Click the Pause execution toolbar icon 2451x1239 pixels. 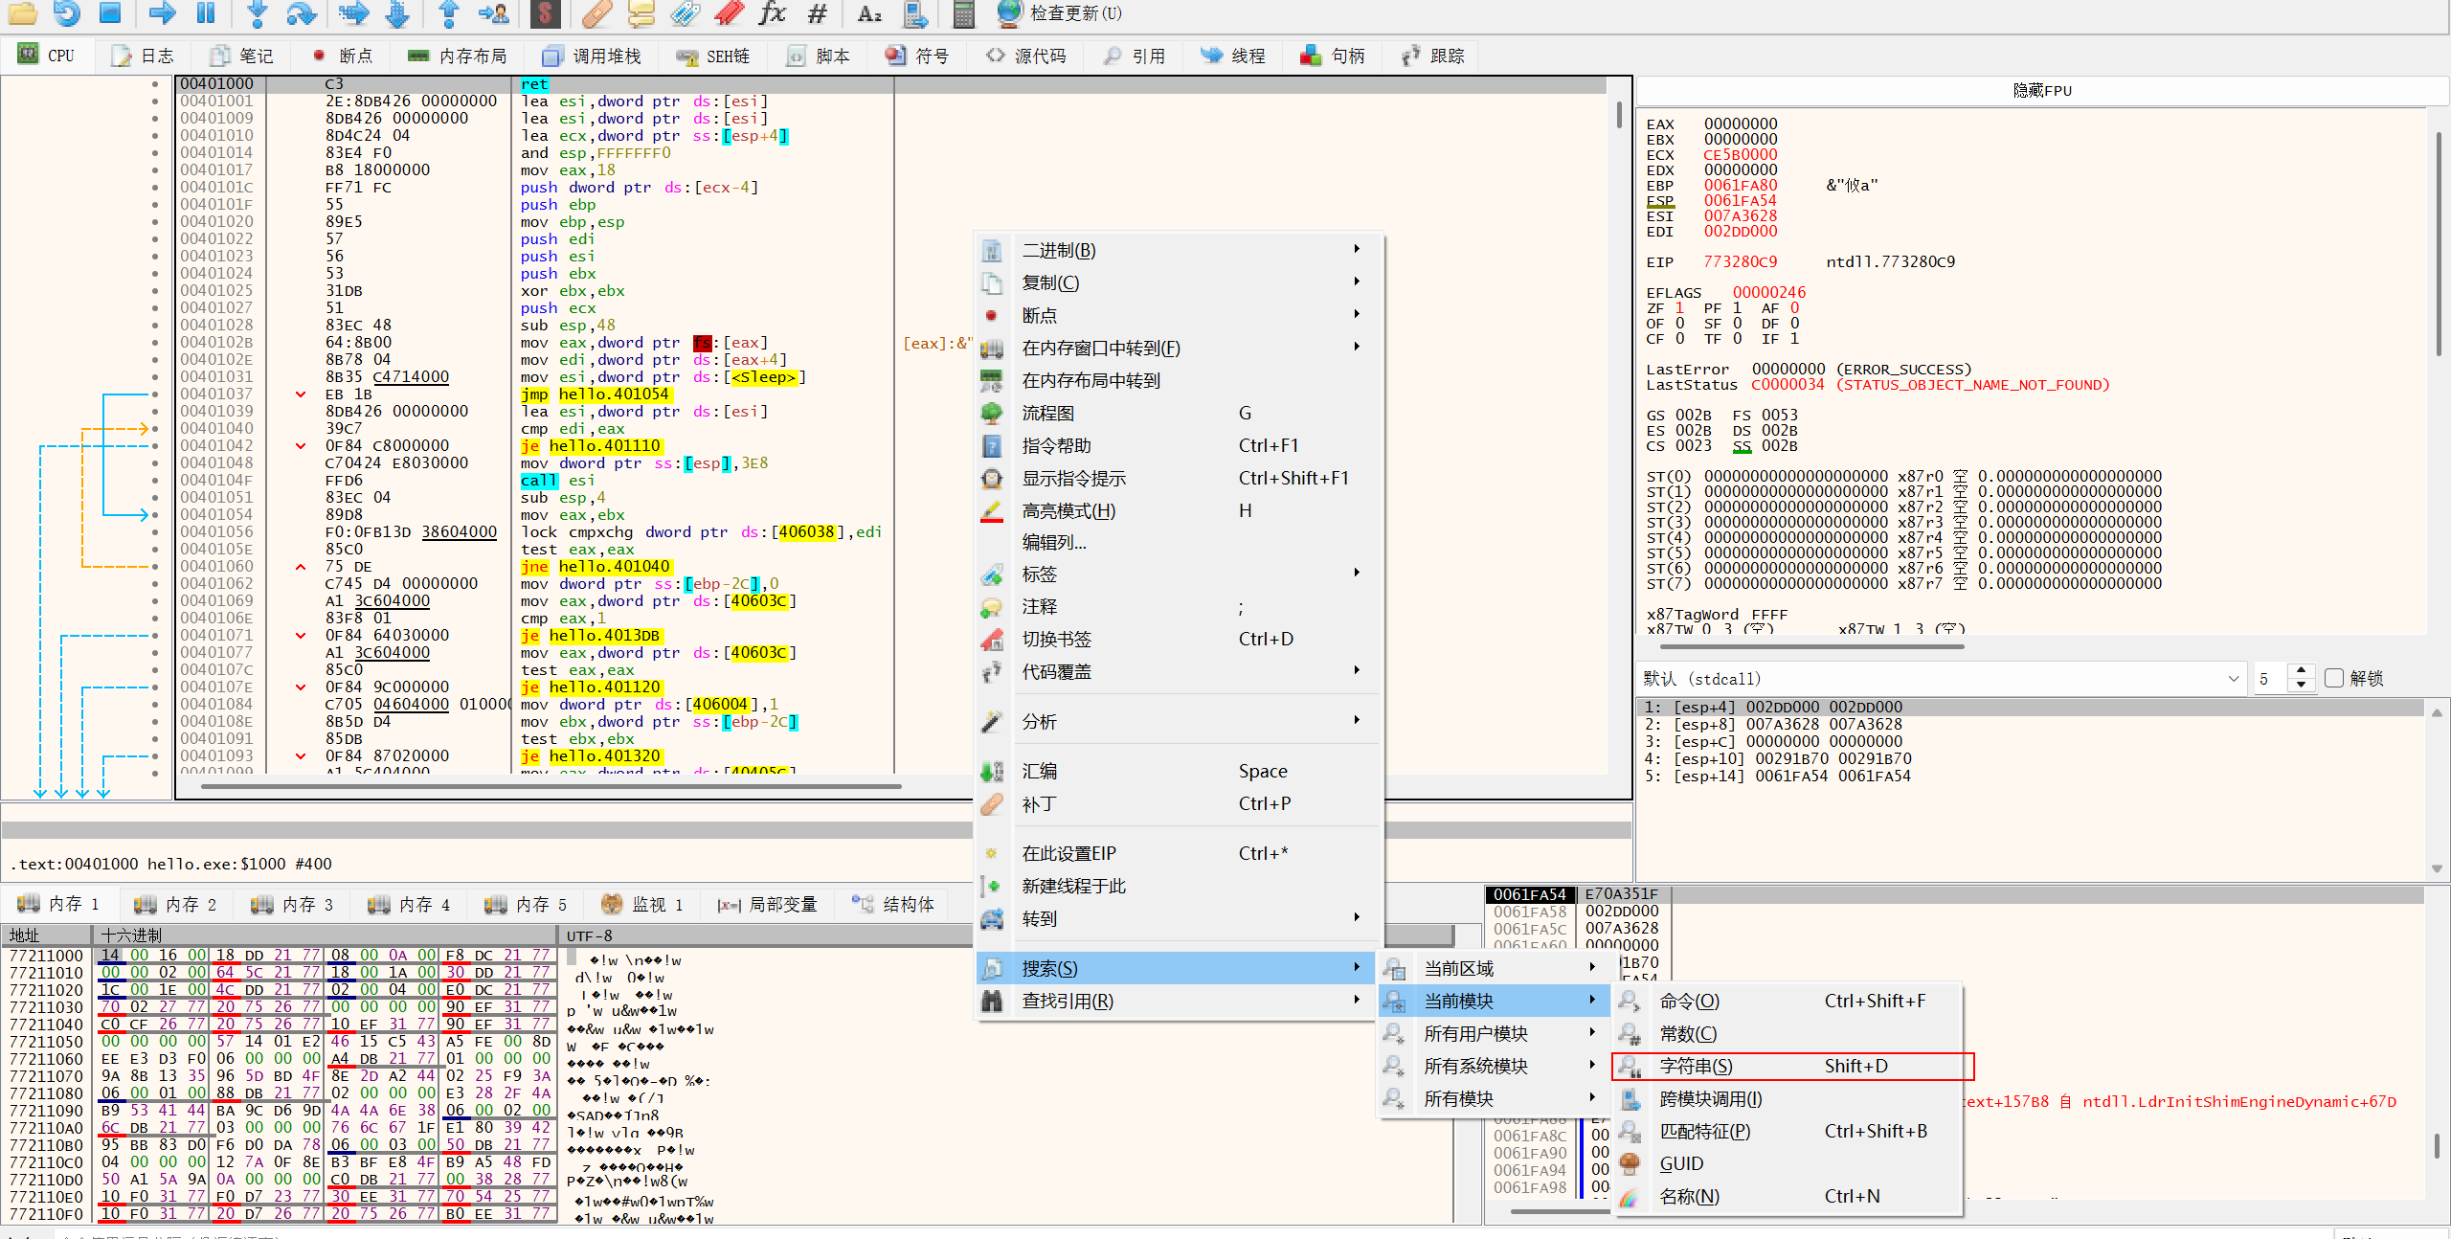pyautogui.click(x=206, y=12)
